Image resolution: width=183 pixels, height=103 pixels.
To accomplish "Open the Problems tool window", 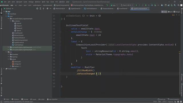I will [x=15, y=99].
